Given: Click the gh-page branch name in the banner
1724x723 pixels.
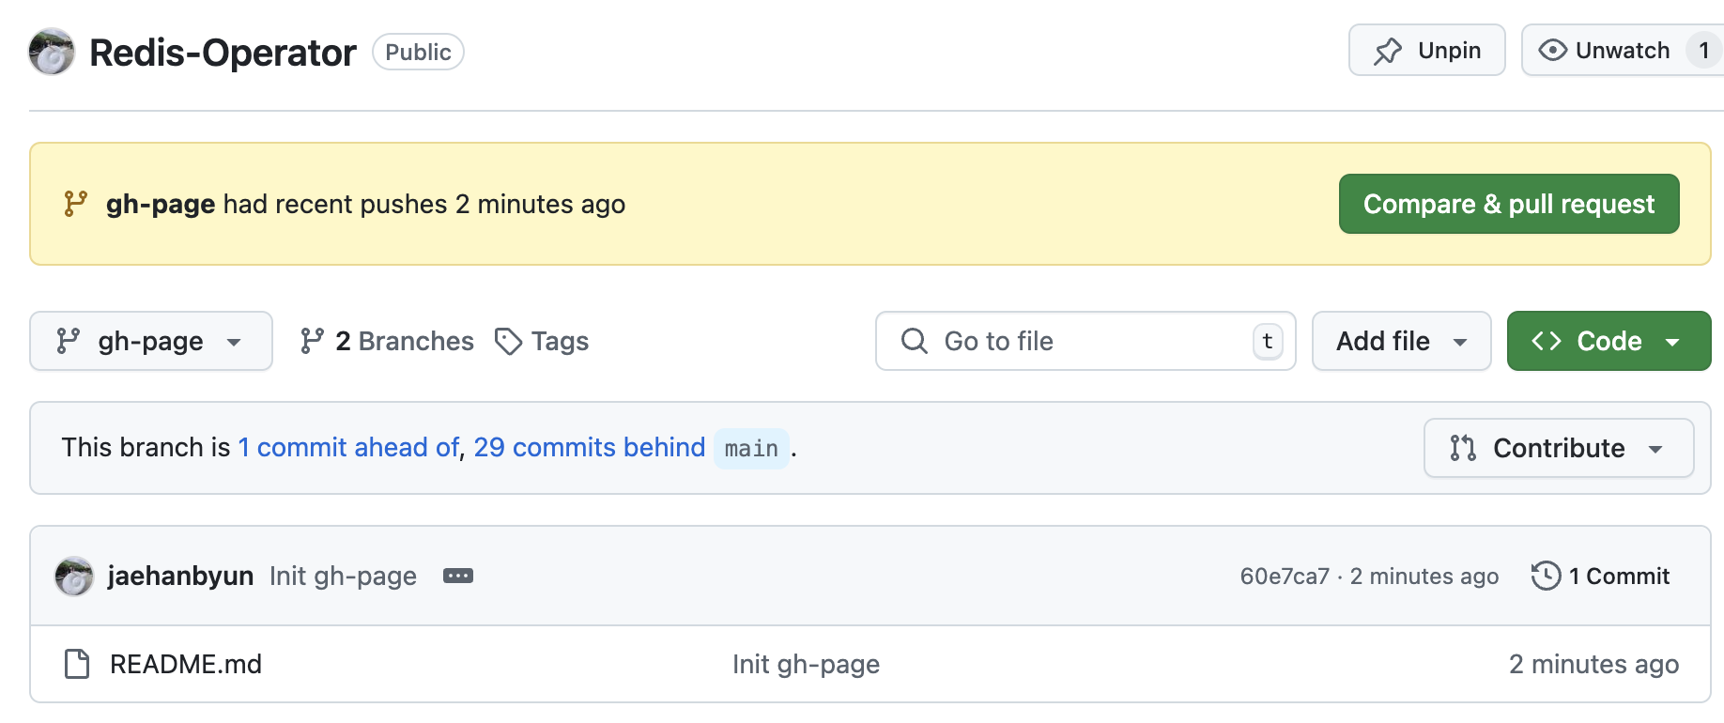Looking at the screenshot, I should pos(161,204).
